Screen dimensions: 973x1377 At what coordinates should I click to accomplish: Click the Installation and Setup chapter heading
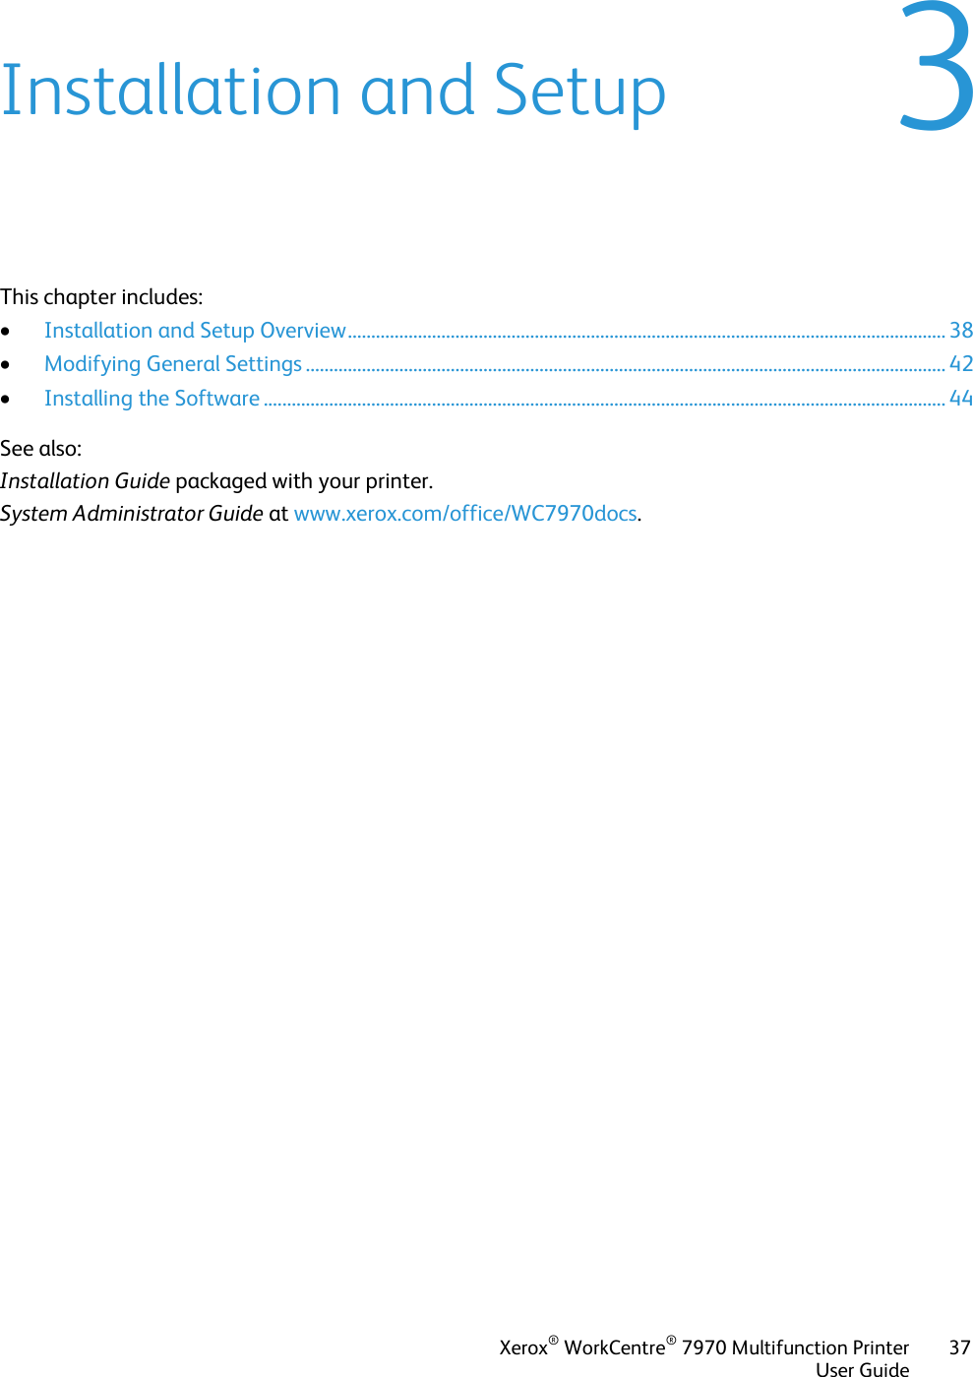[334, 91]
